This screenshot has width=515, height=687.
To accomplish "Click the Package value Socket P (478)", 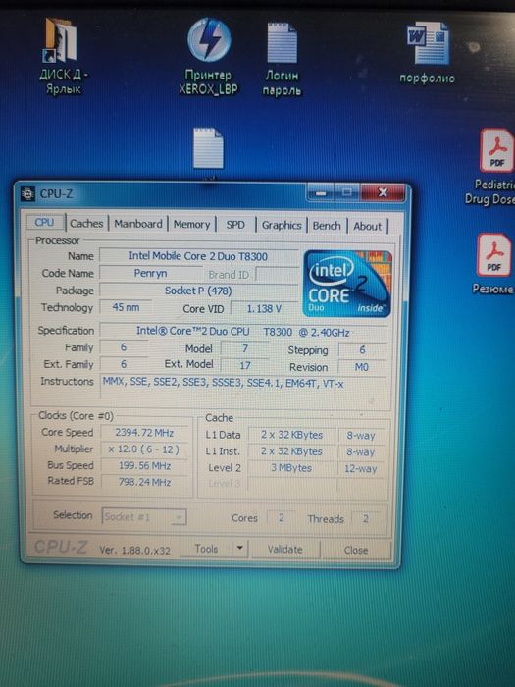I will pyautogui.click(x=198, y=291).
